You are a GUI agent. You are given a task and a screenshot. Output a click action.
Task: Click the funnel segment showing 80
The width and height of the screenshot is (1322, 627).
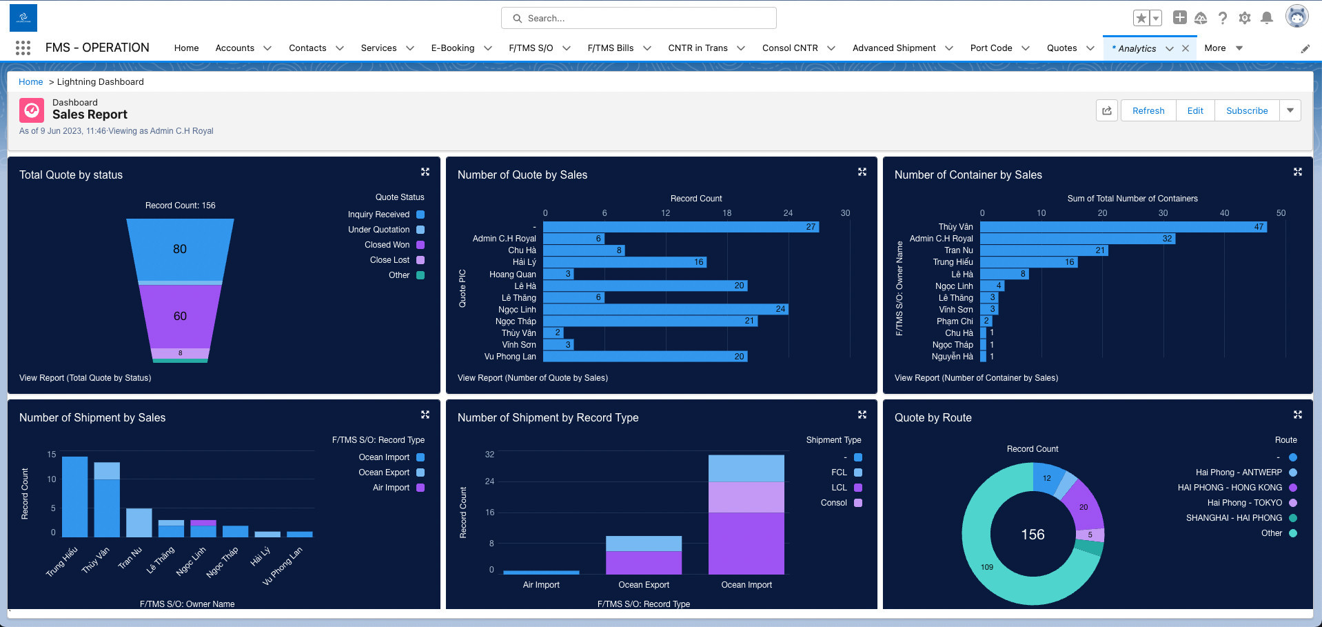180,250
